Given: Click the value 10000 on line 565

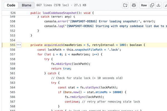Looking at the screenshot, I should pos(117,92).
